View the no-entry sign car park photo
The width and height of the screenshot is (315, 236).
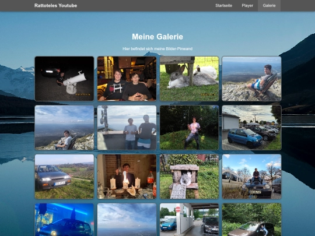coord(189,220)
